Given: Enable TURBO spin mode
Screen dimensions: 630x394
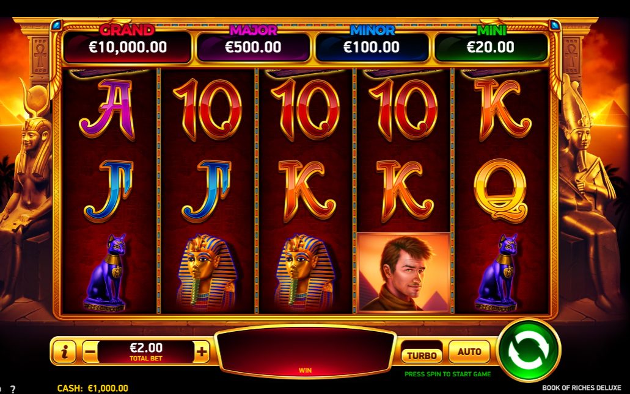Looking at the screenshot, I should pyautogui.click(x=422, y=356).
